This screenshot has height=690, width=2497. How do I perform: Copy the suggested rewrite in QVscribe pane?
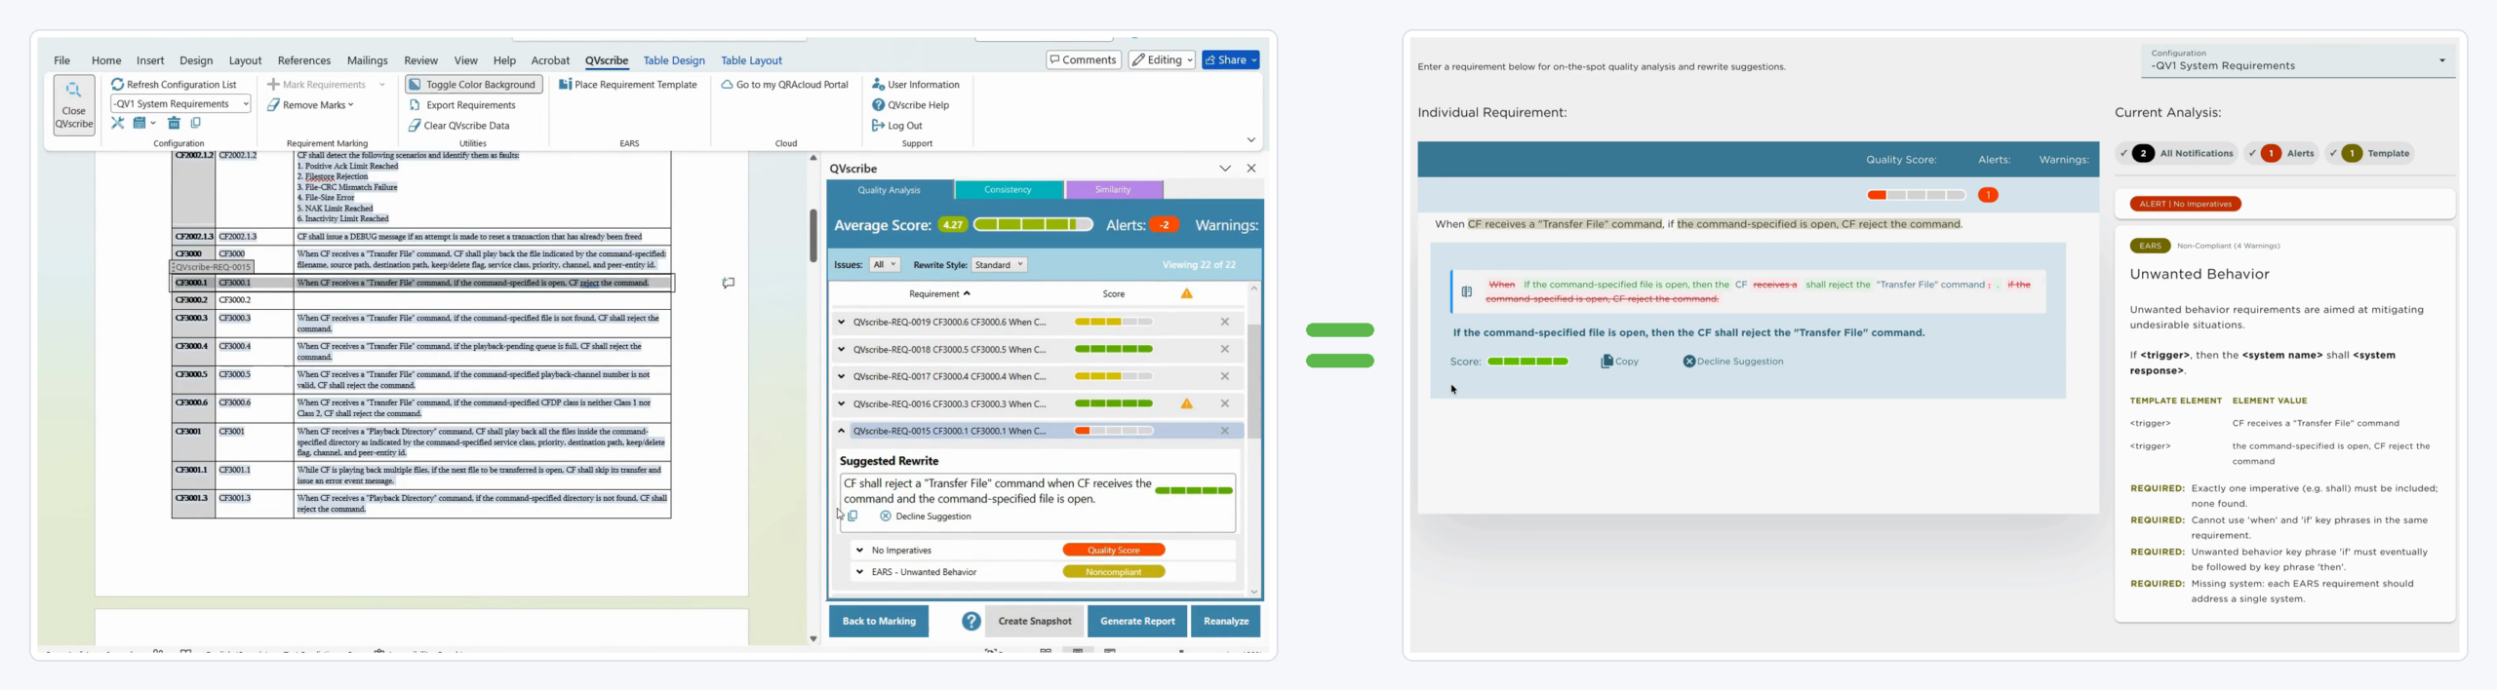852,517
